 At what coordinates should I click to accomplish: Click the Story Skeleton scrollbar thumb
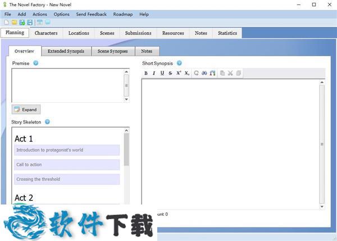coord(126,149)
